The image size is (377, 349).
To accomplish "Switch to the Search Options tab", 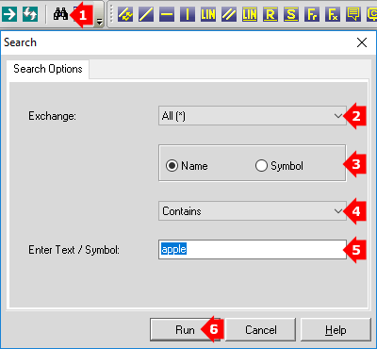I will pyautogui.click(x=48, y=69).
